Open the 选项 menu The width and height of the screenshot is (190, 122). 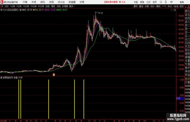click(155, 2)
